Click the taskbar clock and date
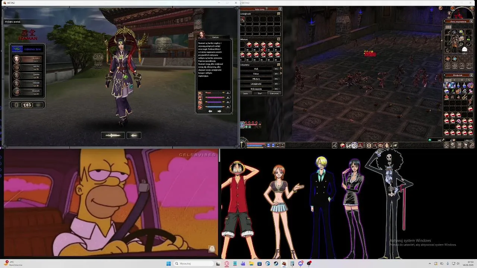This screenshot has width=477, height=268. click(x=468, y=264)
